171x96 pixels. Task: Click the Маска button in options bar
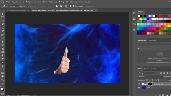pos(42,6)
